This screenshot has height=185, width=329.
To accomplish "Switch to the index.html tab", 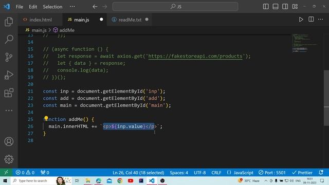I will [40, 20].
